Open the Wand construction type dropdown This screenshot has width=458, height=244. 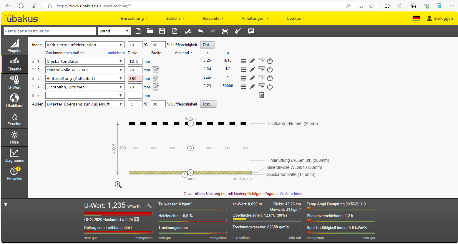tap(114, 31)
